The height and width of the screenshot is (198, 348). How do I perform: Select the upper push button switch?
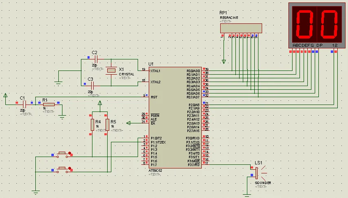tap(62, 155)
